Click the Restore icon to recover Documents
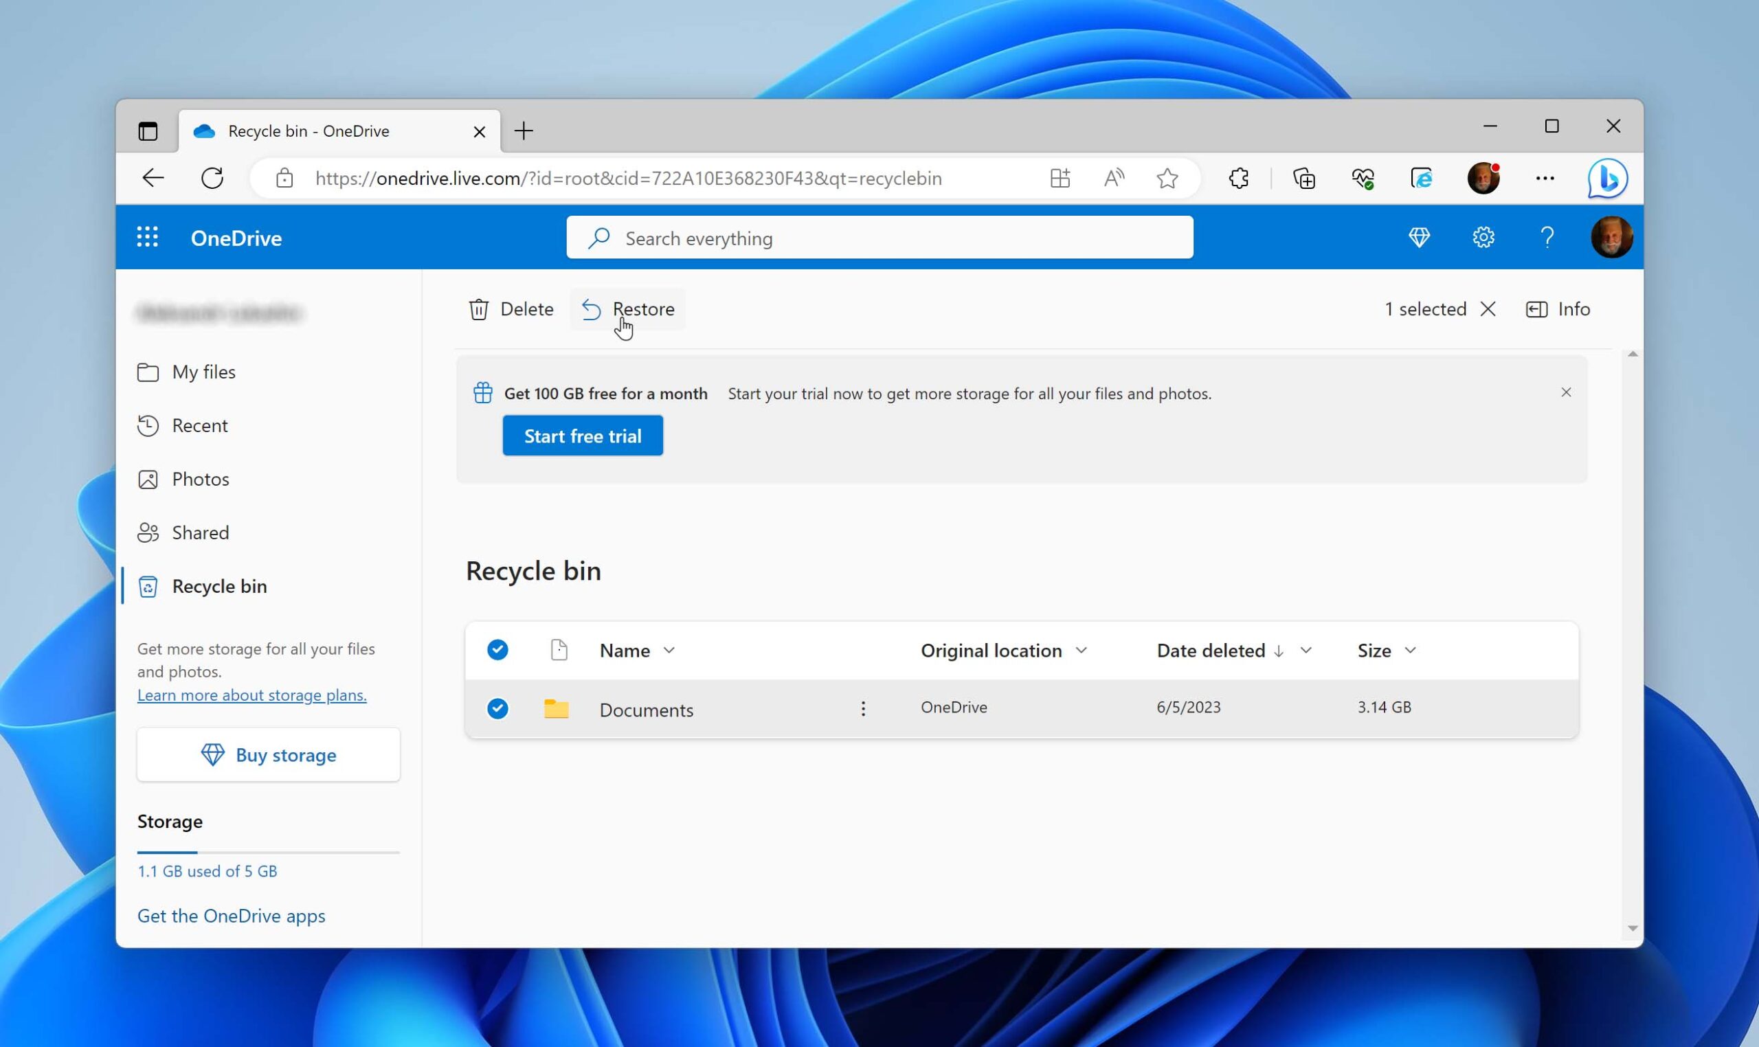The width and height of the screenshot is (1759, 1047). (x=590, y=308)
